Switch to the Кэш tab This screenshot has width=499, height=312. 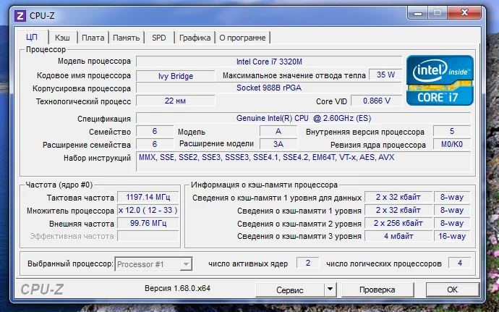coord(62,38)
